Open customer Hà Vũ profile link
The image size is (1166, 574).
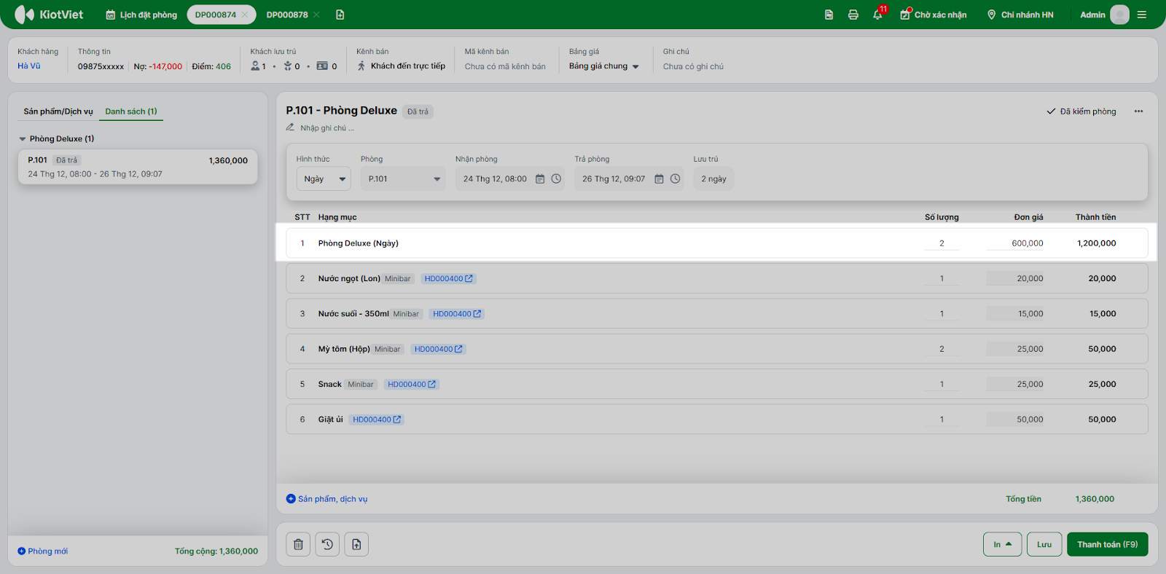click(29, 66)
